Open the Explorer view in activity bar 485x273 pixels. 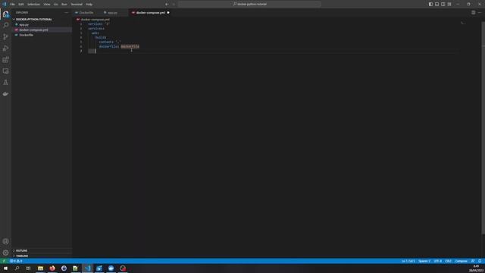tap(5, 14)
